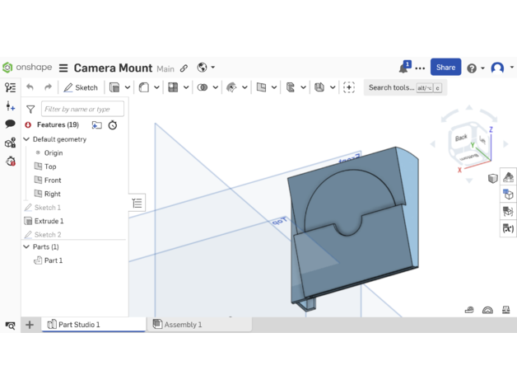Open the notifications bell
Screen dimensions: 517x389
(403, 68)
